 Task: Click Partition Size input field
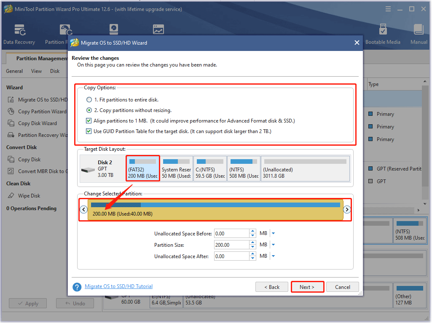pos(232,245)
